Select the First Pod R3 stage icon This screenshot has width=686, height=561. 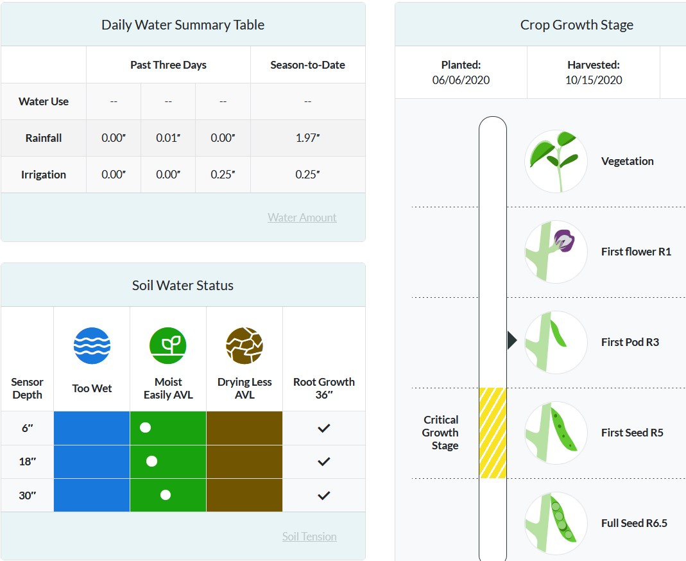[x=556, y=342]
